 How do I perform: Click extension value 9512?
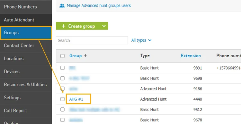click(198, 110)
